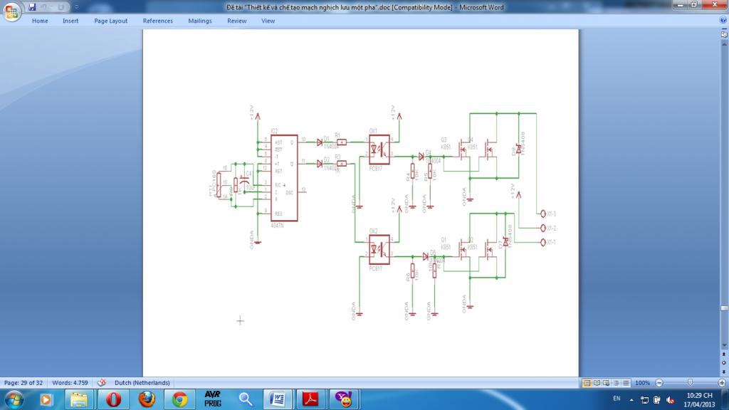This screenshot has height=410, width=729.
Task: Switch to Print Layout view
Action: 587,382
